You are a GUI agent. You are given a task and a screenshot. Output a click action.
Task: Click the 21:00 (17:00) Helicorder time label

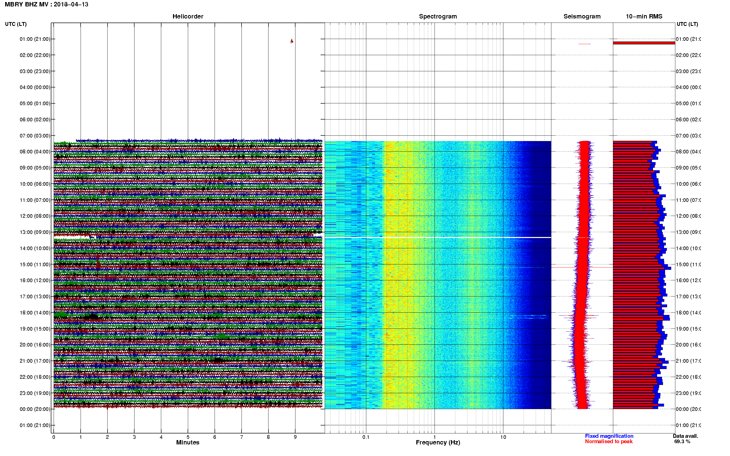tap(35, 361)
